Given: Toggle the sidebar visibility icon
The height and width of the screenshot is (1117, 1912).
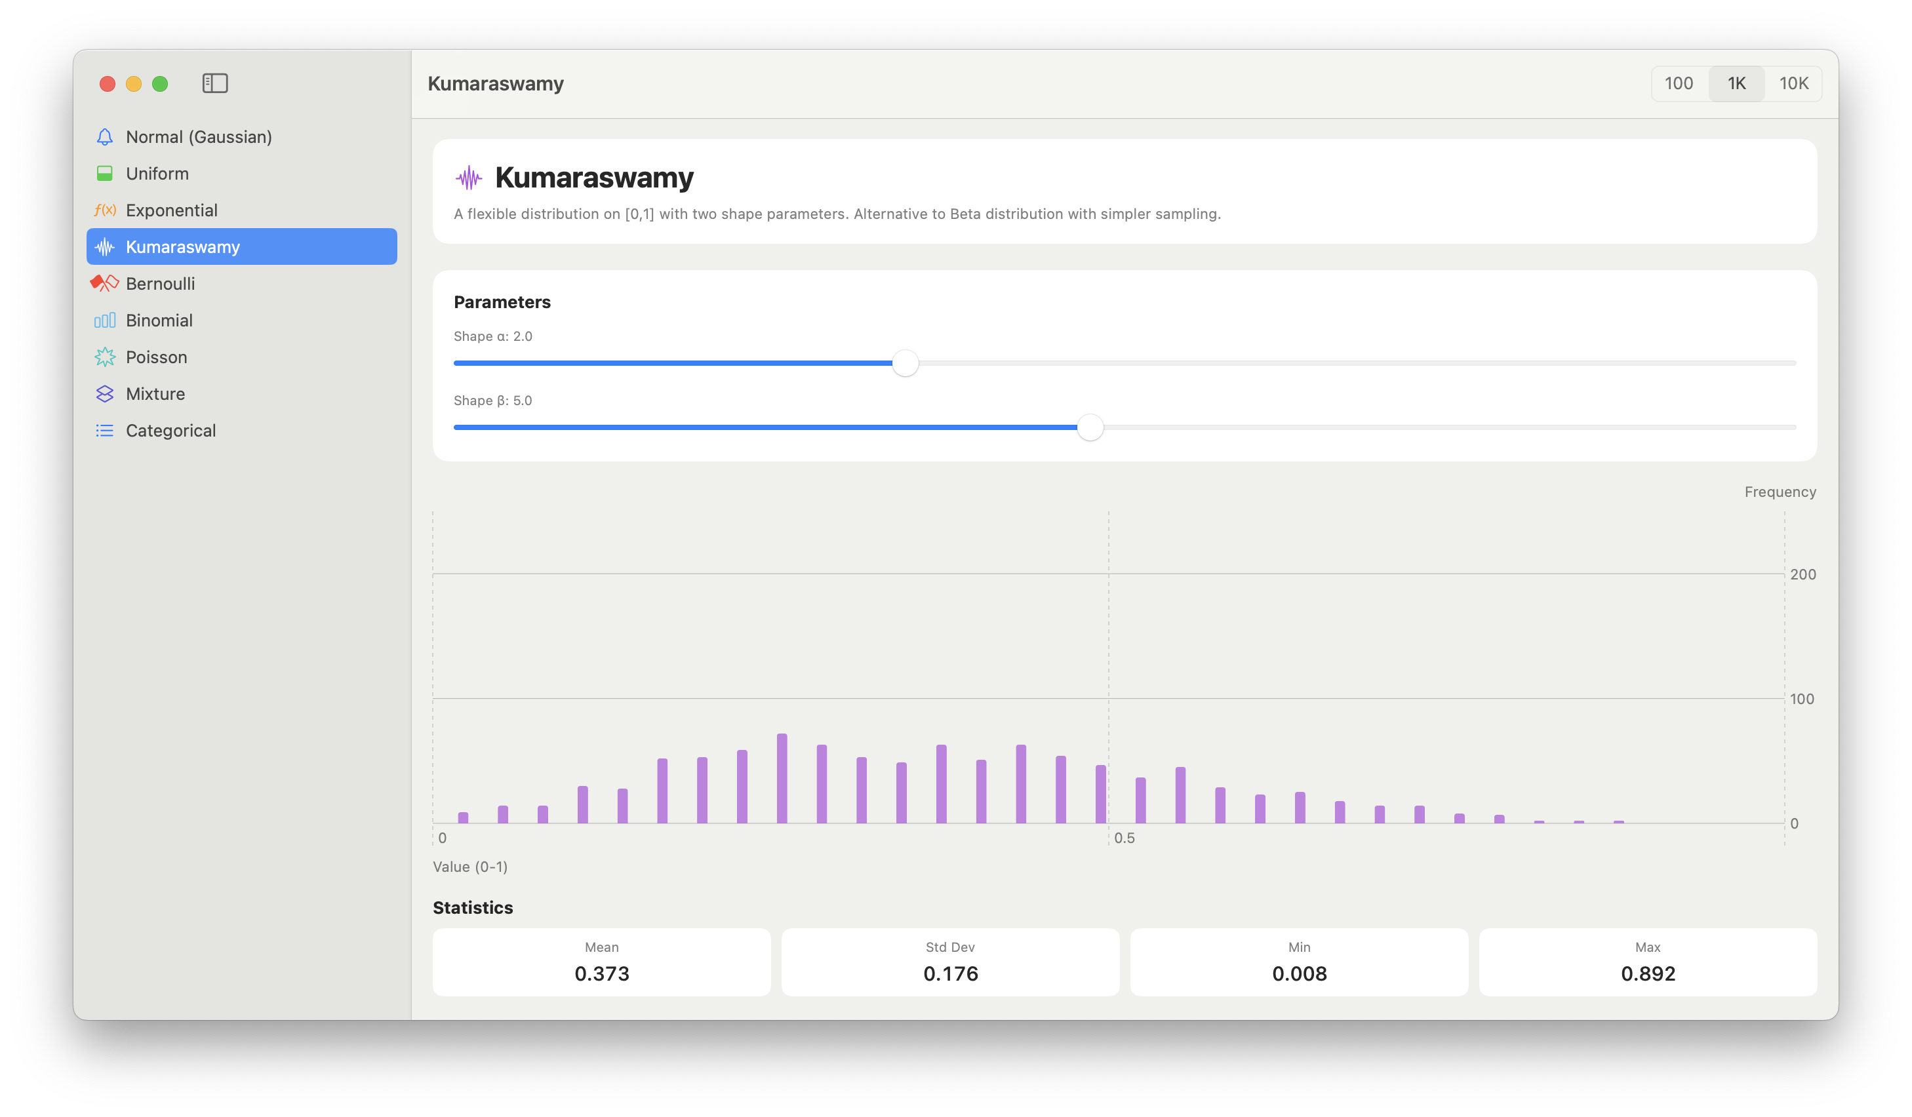Looking at the screenshot, I should pos(214,83).
